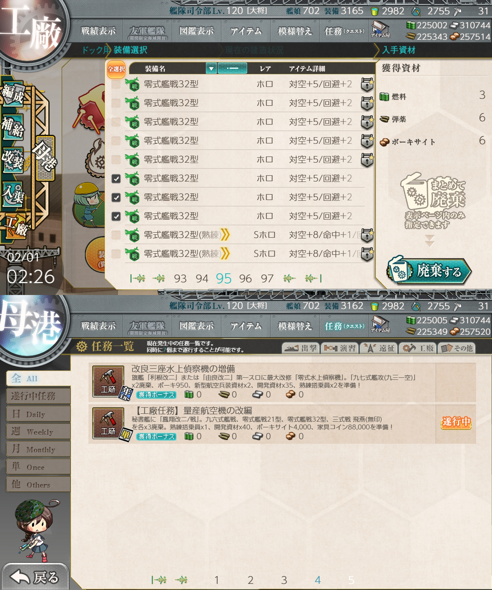The height and width of the screenshot is (590, 492).
Task: Click the 廃棄する scrap button
Action: 428,271
